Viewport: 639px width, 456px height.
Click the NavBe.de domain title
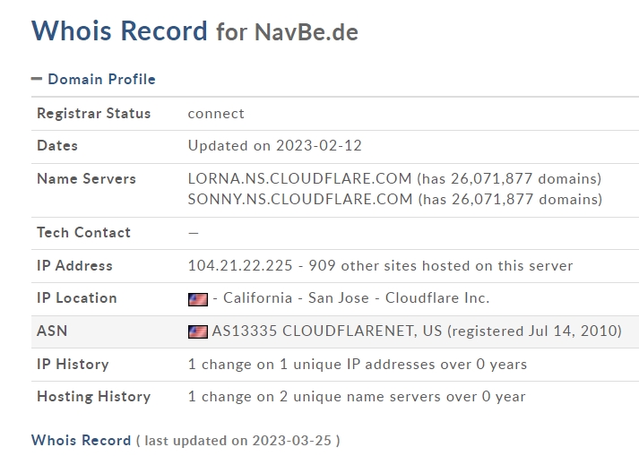click(306, 31)
